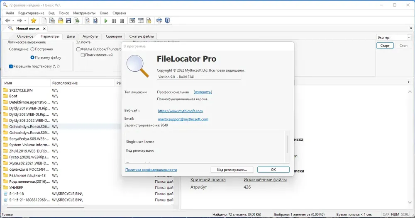415x218 pixels.
Task: Click the document-with-gear icon left of the printer
Action: (149, 21)
